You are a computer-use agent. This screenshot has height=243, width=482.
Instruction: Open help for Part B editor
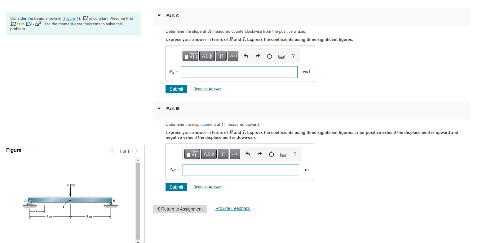tap(295, 154)
